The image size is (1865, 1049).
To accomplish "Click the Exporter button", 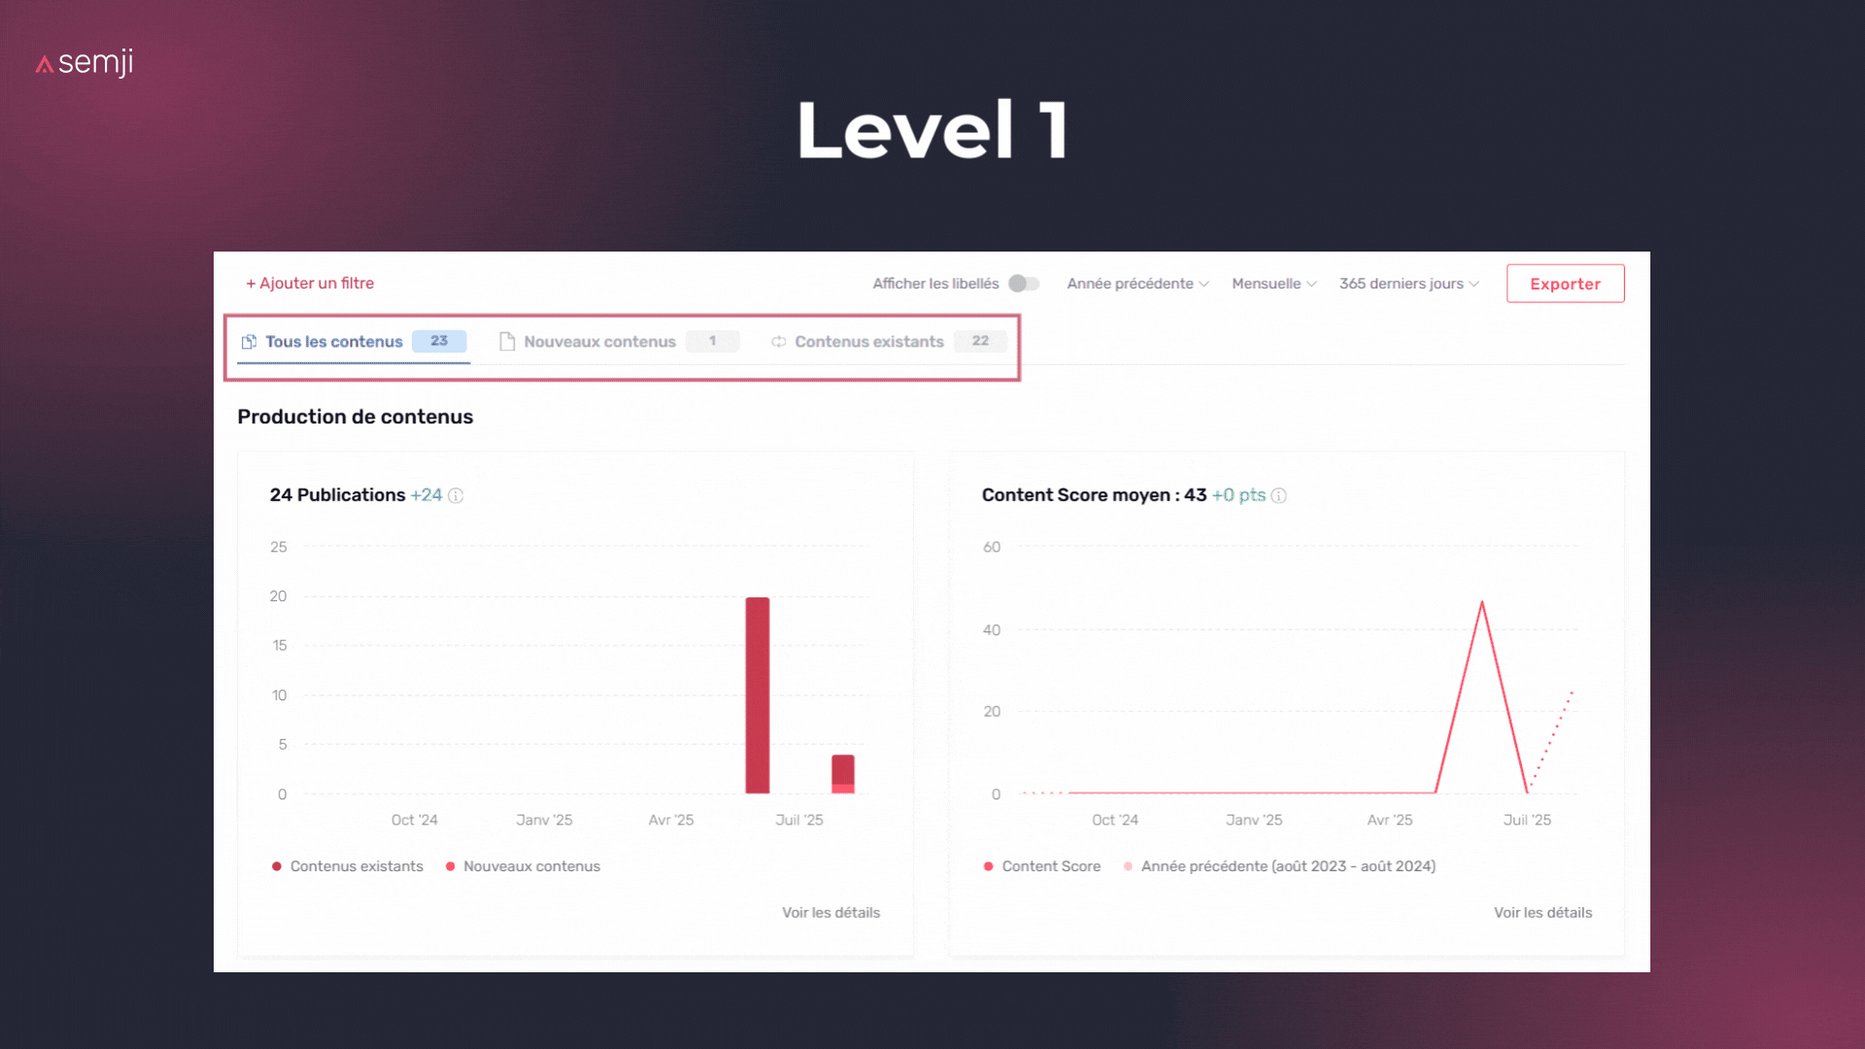I will pos(1565,284).
